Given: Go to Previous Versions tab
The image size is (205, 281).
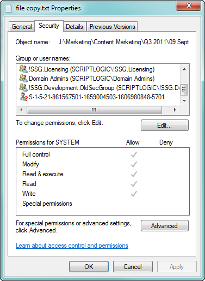Looking at the screenshot, I should tap(113, 27).
